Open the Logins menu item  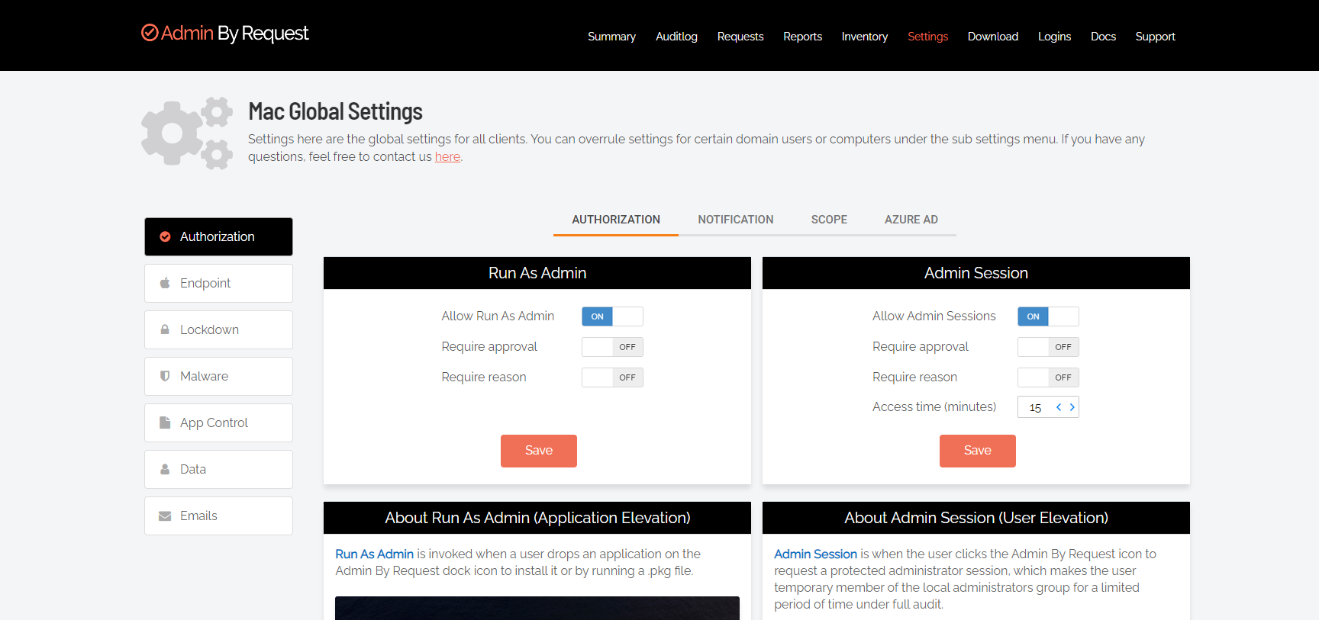1054,37
